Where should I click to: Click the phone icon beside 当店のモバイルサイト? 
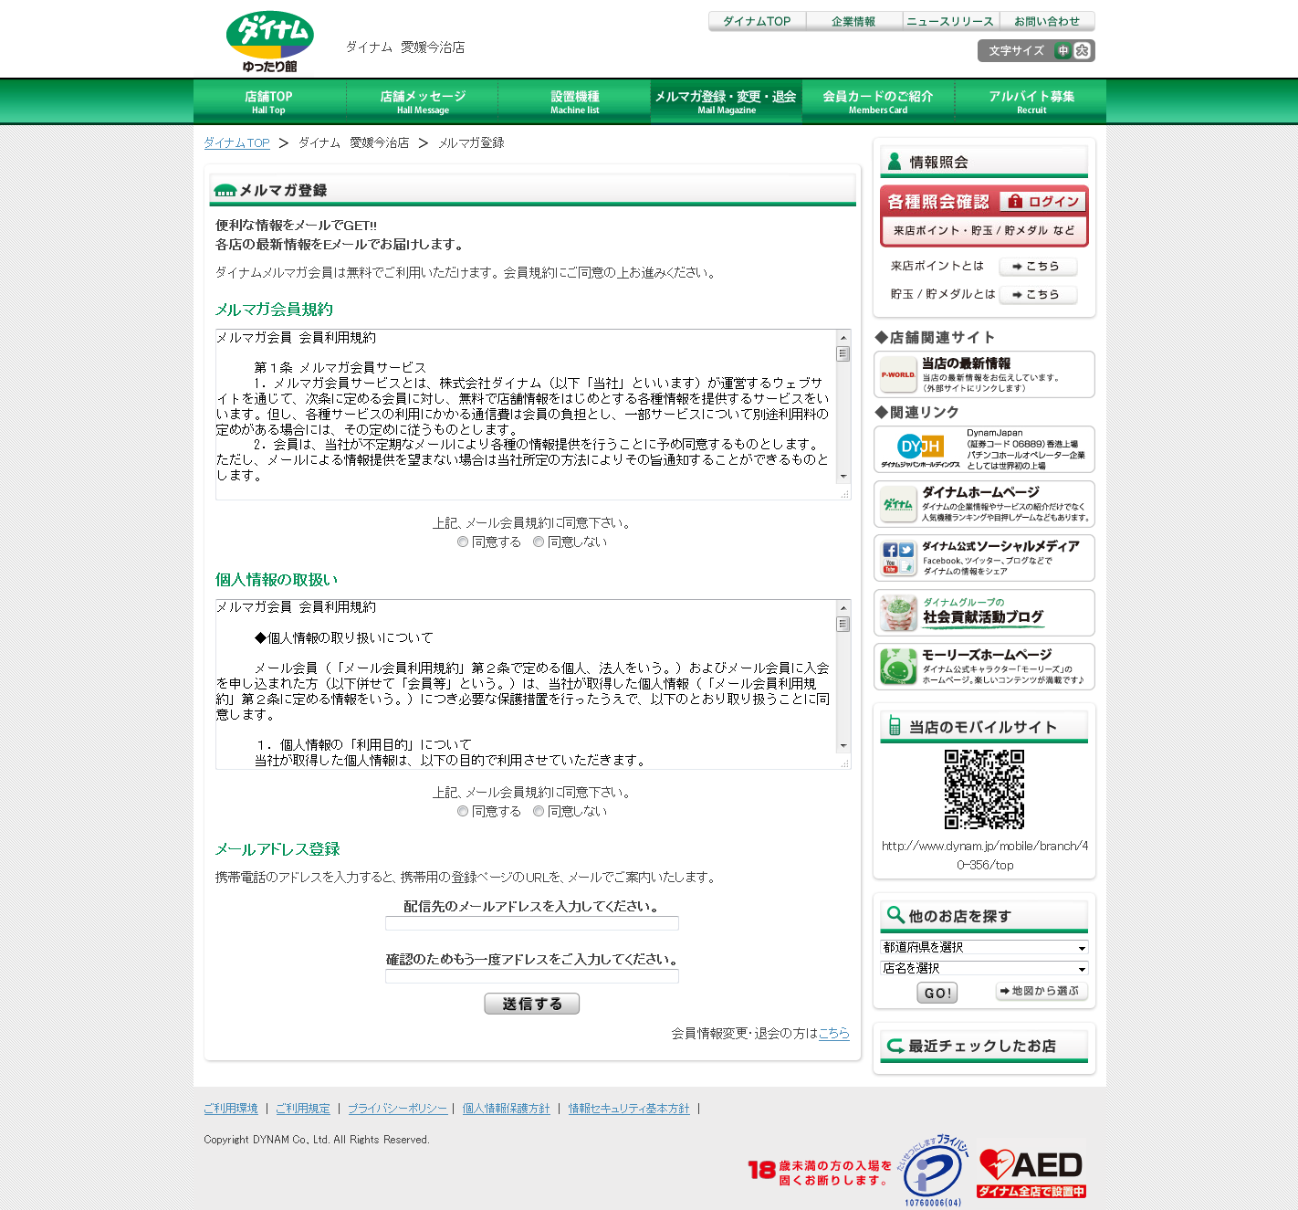pyautogui.click(x=895, y=727)
